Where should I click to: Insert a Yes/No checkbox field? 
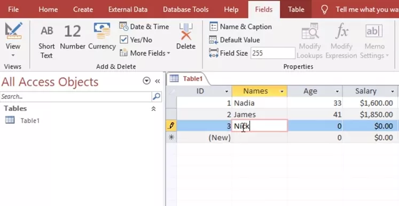tap(136, 40)
